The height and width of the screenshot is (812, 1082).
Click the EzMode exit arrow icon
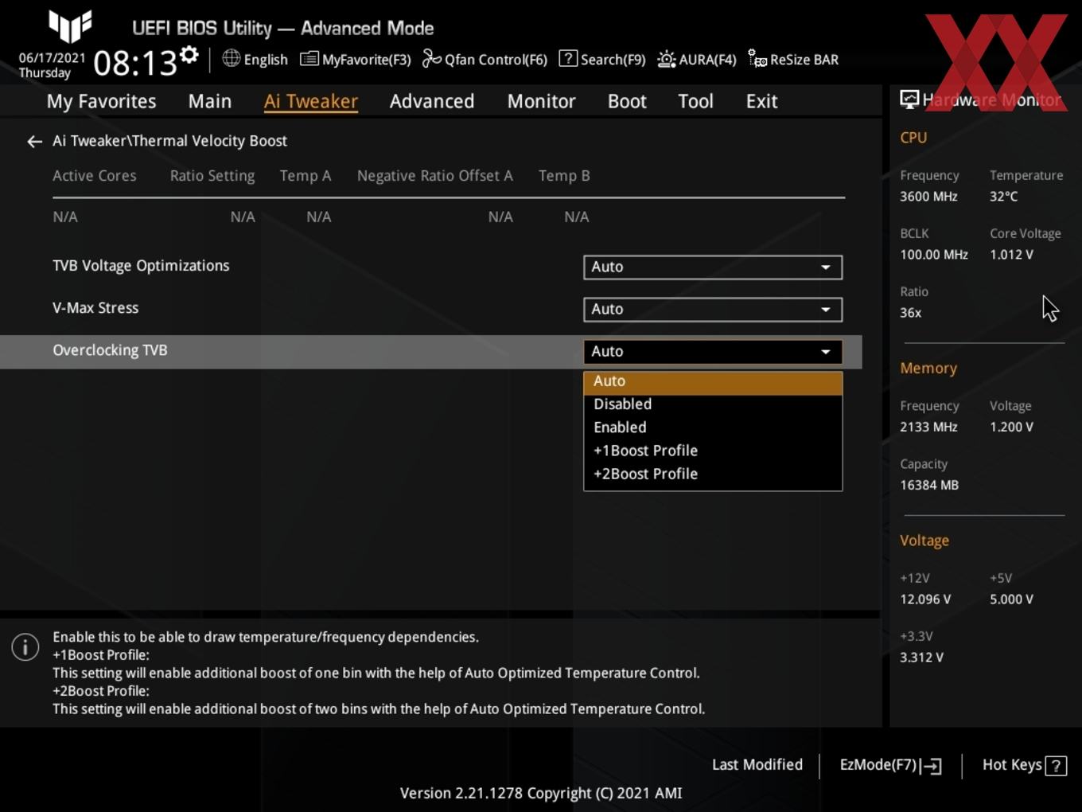click(x=932, y=766)
